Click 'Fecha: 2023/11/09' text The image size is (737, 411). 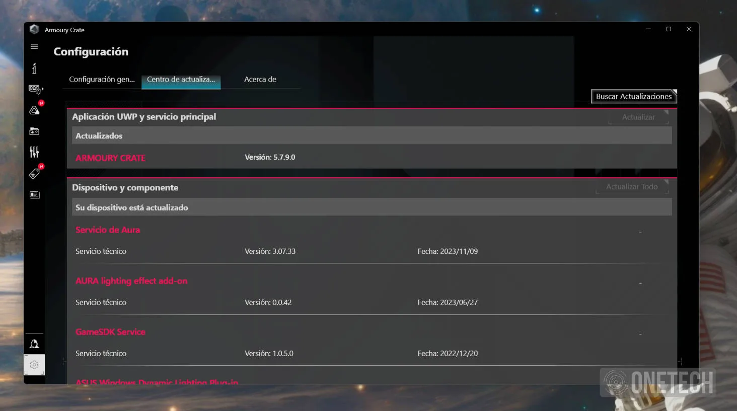click(448, 251)
